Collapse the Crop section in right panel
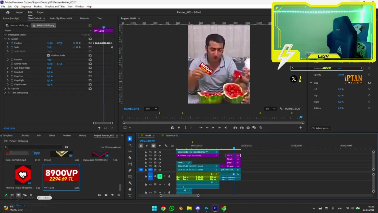 click(x=311, y=83)
